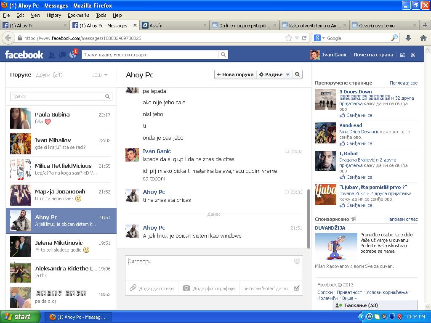
Task: Toggle press Enter to send checkbox
Action: point(297,288)
